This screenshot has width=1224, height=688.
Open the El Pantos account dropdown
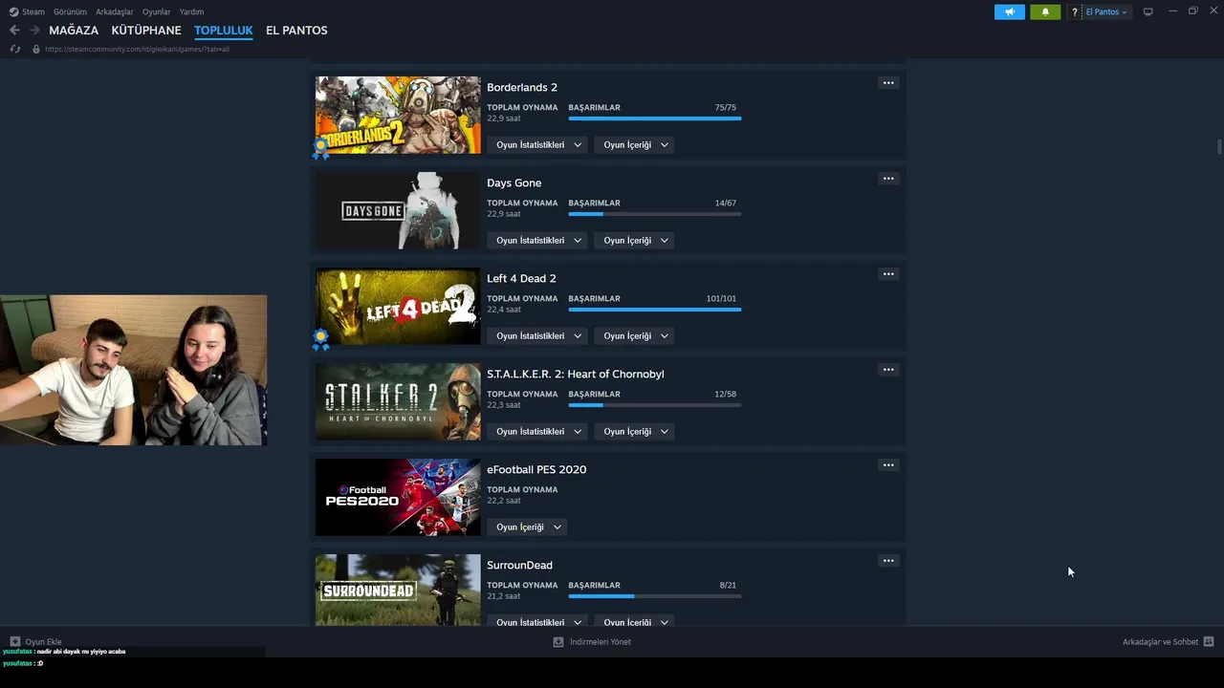pos(1106,12)
